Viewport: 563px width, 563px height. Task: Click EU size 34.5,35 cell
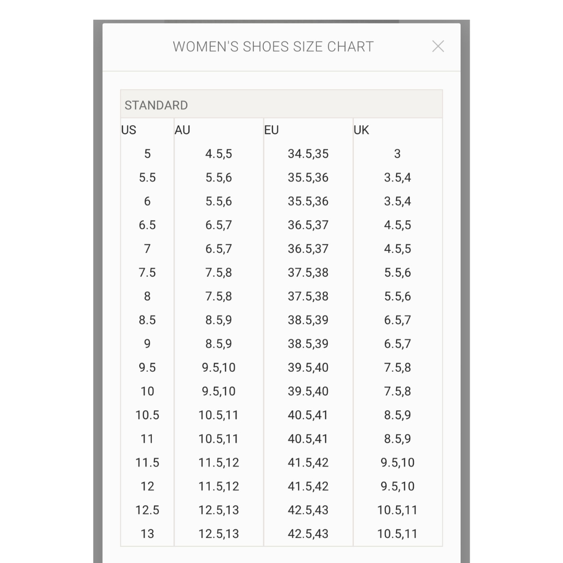(x=308, y=154)
